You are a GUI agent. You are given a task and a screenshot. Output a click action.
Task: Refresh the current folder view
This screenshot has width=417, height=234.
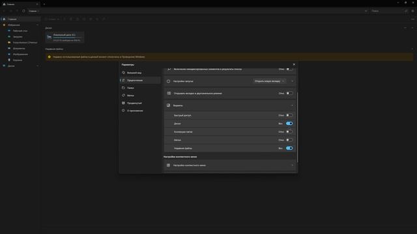[23, 11]
